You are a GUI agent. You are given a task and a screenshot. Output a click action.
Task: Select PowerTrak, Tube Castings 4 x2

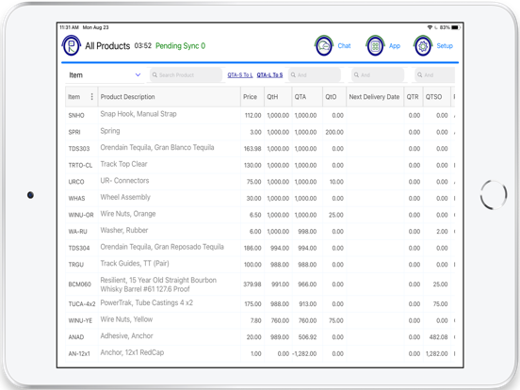(x=147, y=302)
